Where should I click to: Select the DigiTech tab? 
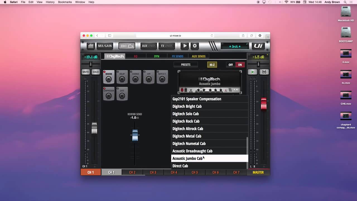click(115, 56)
